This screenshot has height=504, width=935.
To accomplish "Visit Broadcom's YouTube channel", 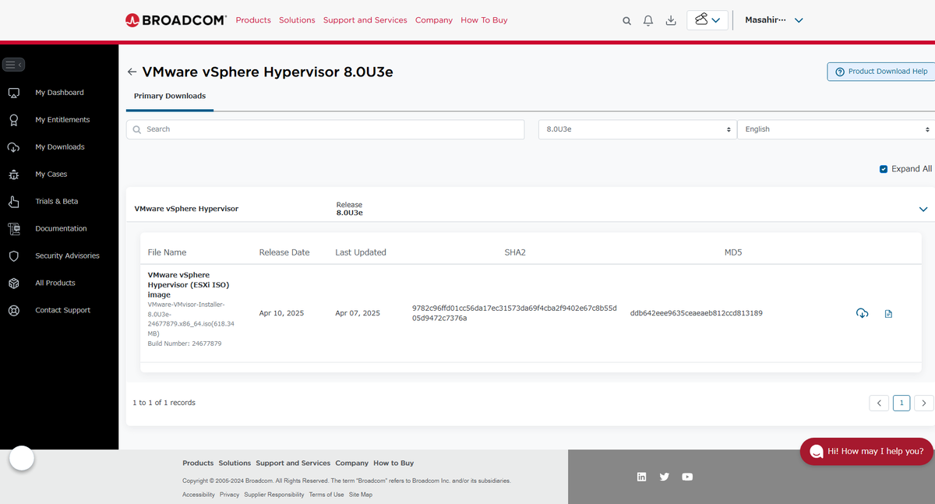I will tap(687, 477).
